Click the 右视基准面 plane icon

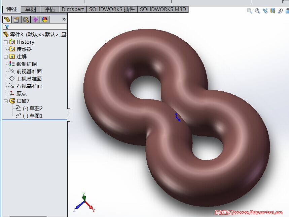pyautogui.click(x=12, y=86)
